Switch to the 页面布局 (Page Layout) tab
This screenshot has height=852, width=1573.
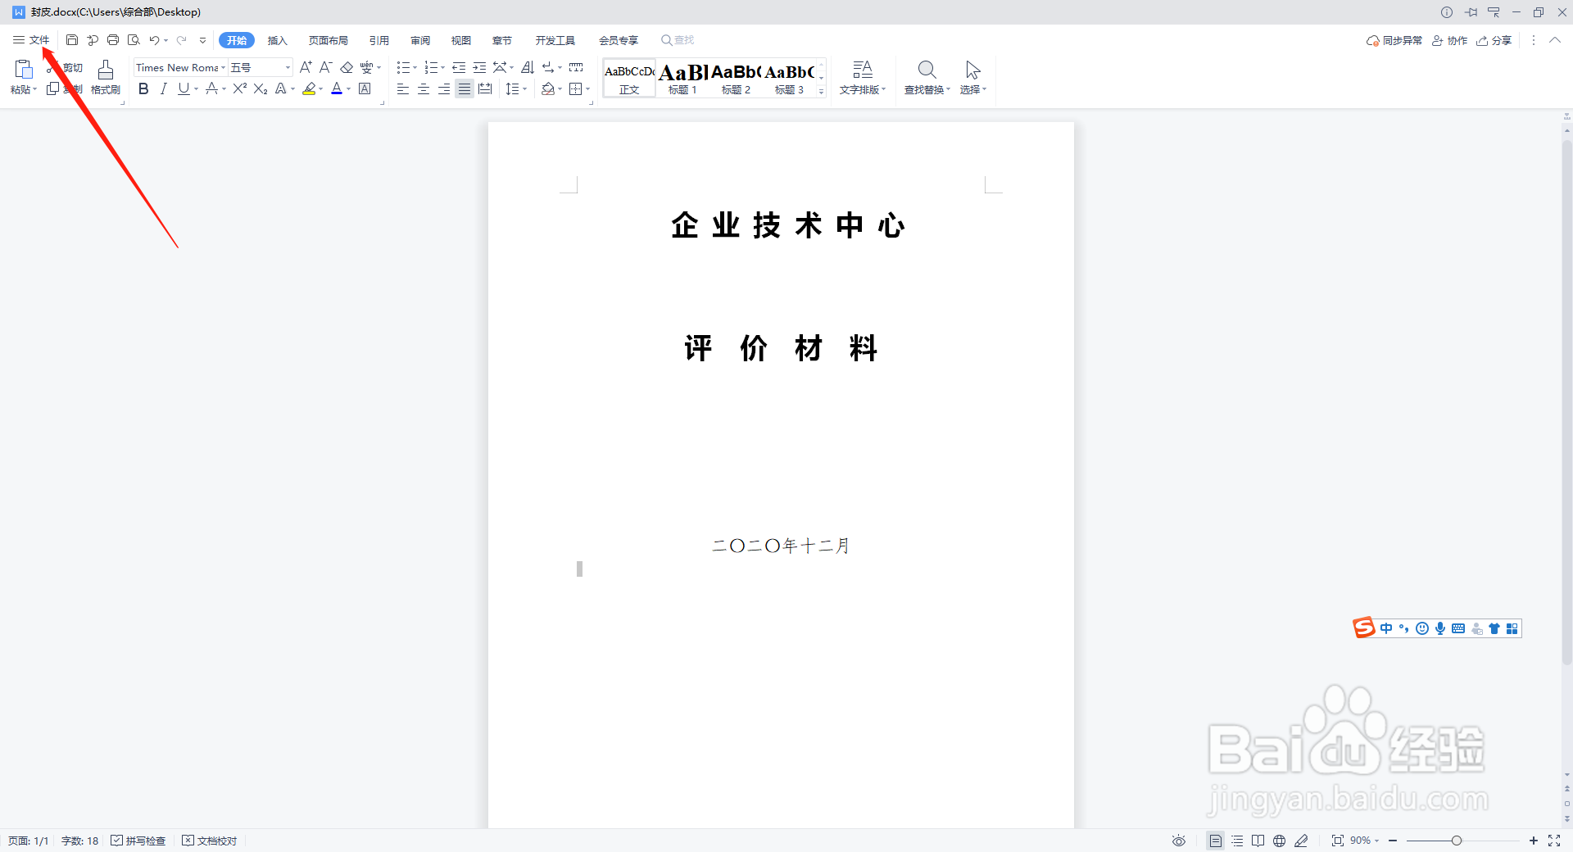click(x=329, y=40)
